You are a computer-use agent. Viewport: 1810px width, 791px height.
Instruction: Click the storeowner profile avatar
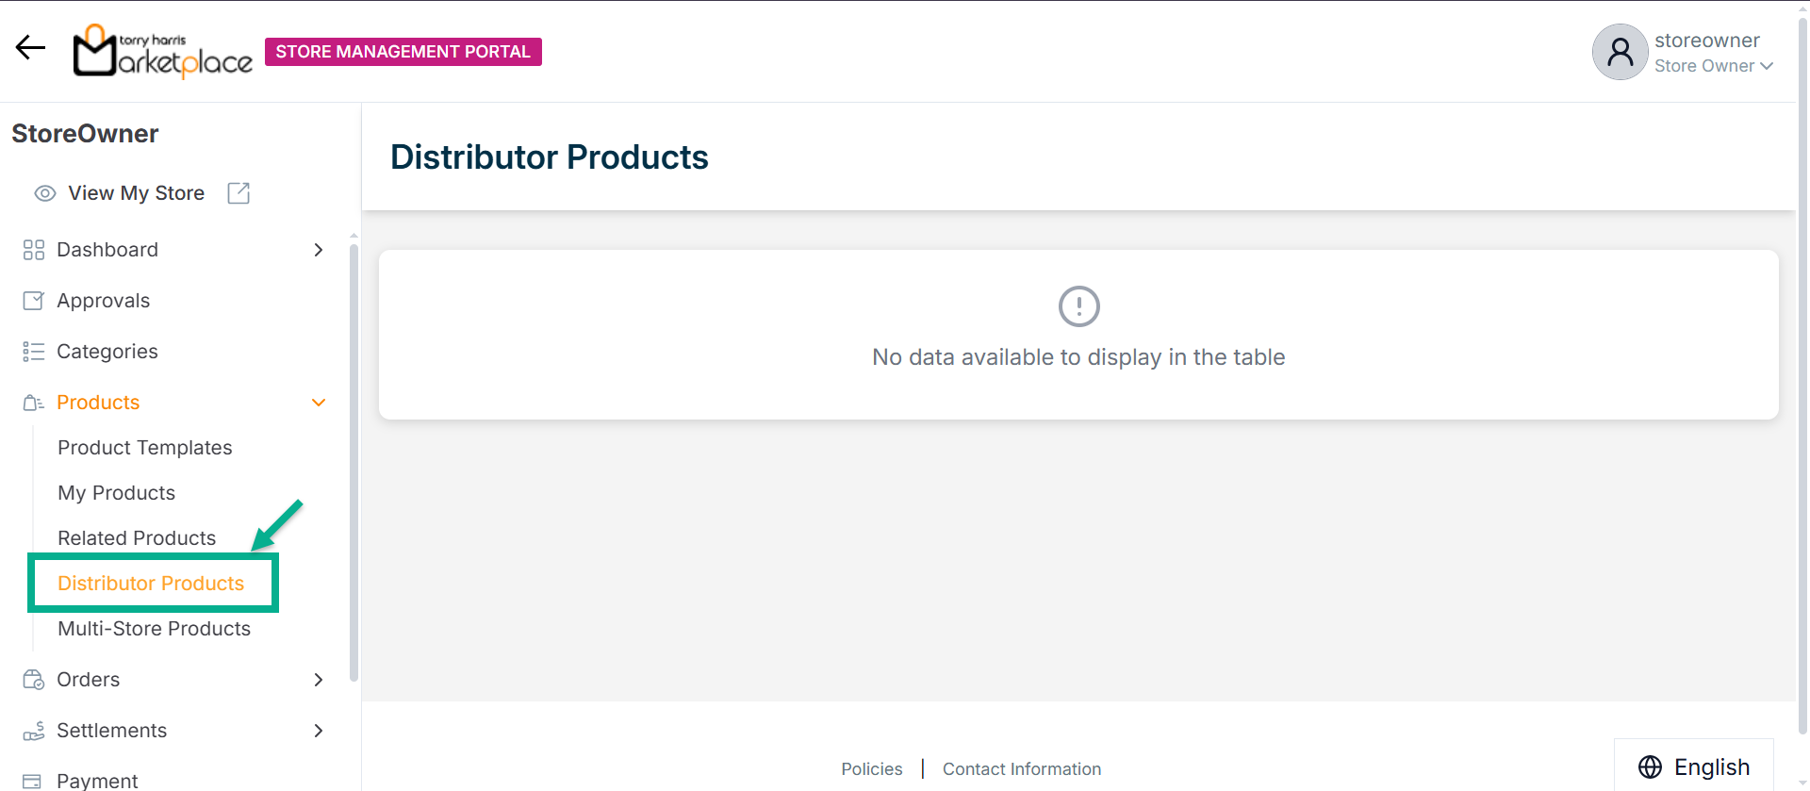1619,52
